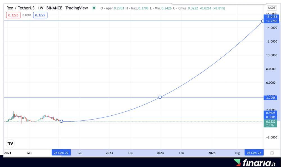Click the 2024 label on time axis
This screenshot has width=281, height=167.
click(x=160, y=153)
